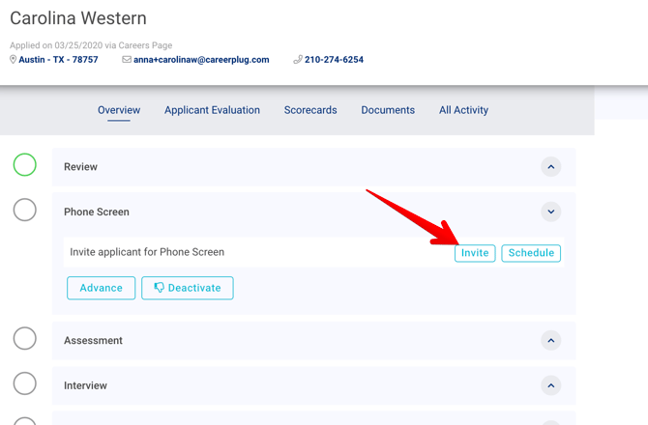This screenshot has height=425, width=648.
Task: Click the thumbs-down icon on Deactivate
Action: (159, 288)
